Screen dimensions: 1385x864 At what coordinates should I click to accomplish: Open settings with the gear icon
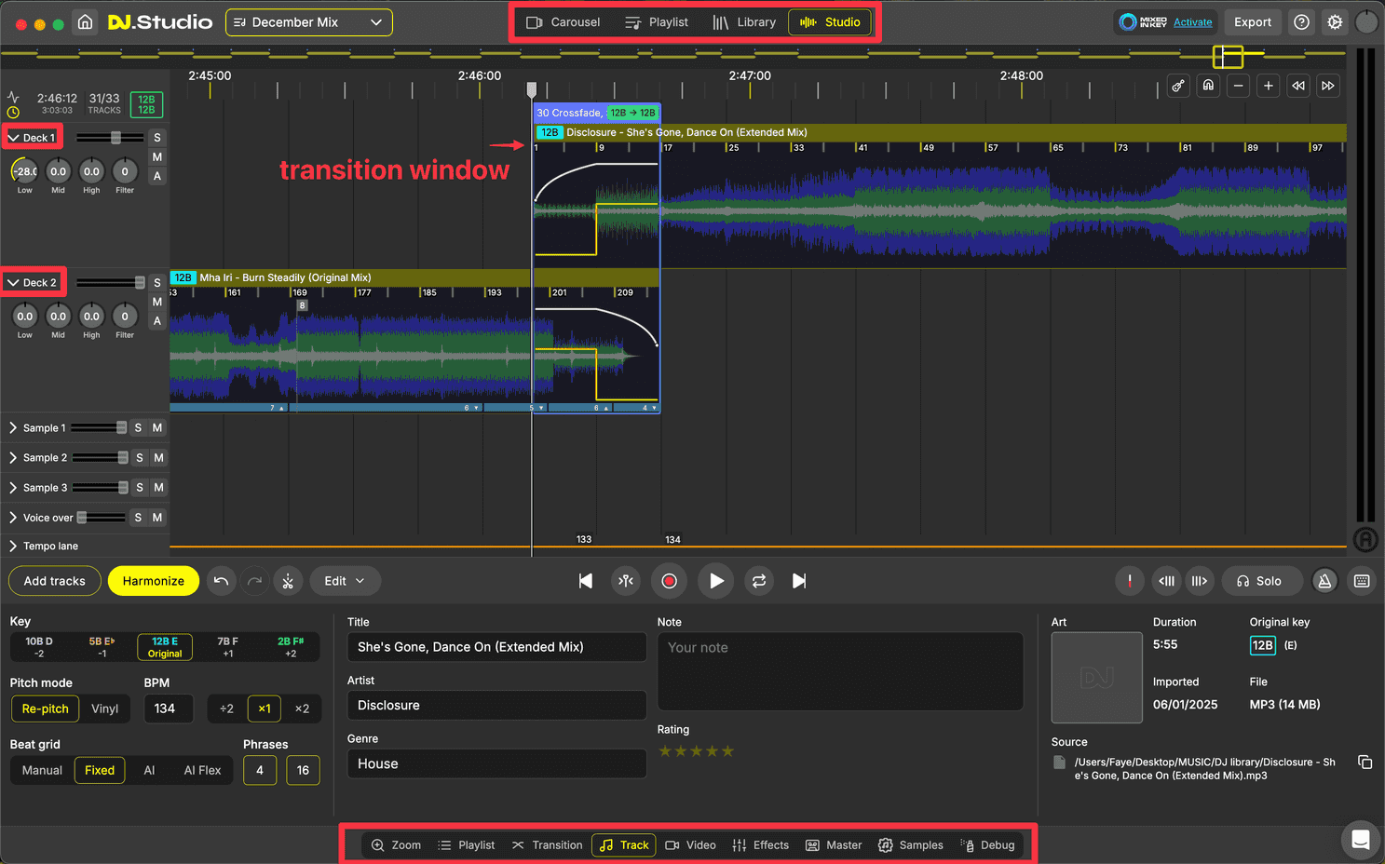coord(1335,22)
